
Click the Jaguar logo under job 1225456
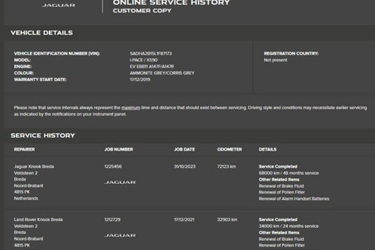coord(120,183)
